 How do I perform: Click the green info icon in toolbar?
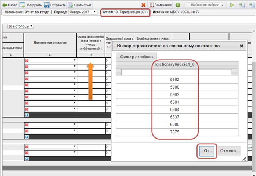pos(178,5)
